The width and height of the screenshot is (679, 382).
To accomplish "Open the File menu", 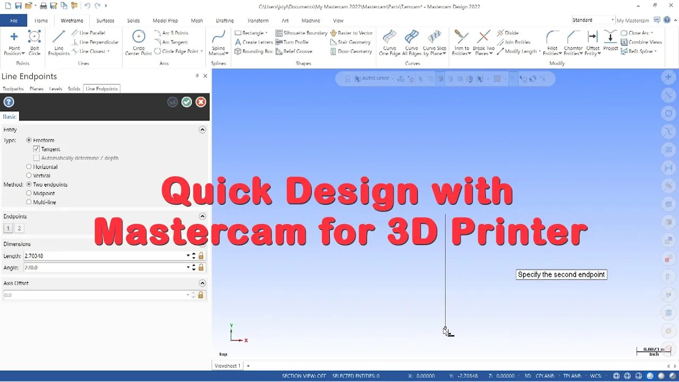I will [x=14, y=21].
